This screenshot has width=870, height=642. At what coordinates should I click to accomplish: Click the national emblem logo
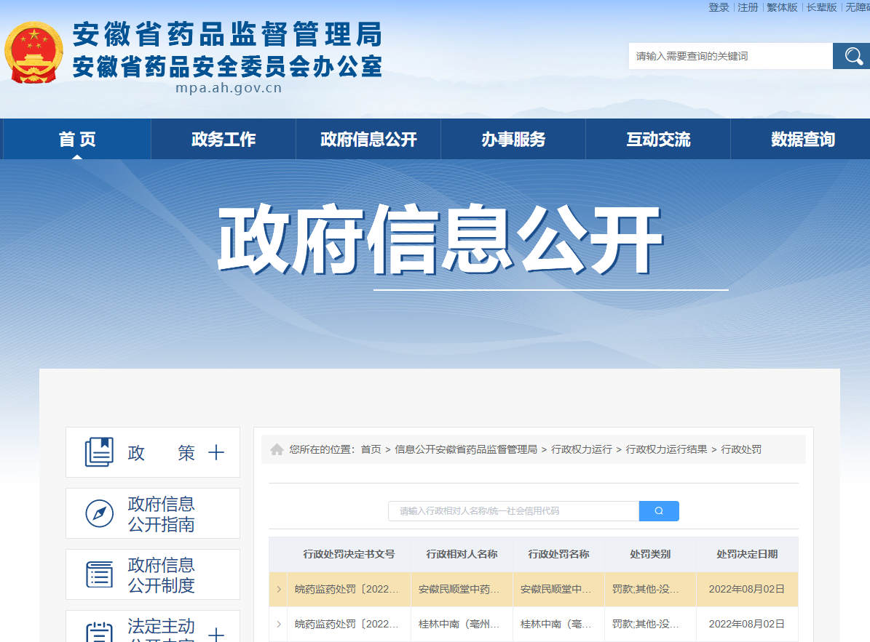click(x=33, y=52)
